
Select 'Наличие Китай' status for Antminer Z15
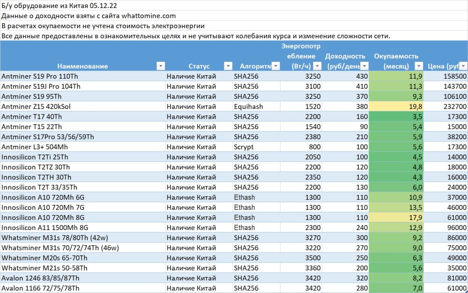click(x=199, y=106)
